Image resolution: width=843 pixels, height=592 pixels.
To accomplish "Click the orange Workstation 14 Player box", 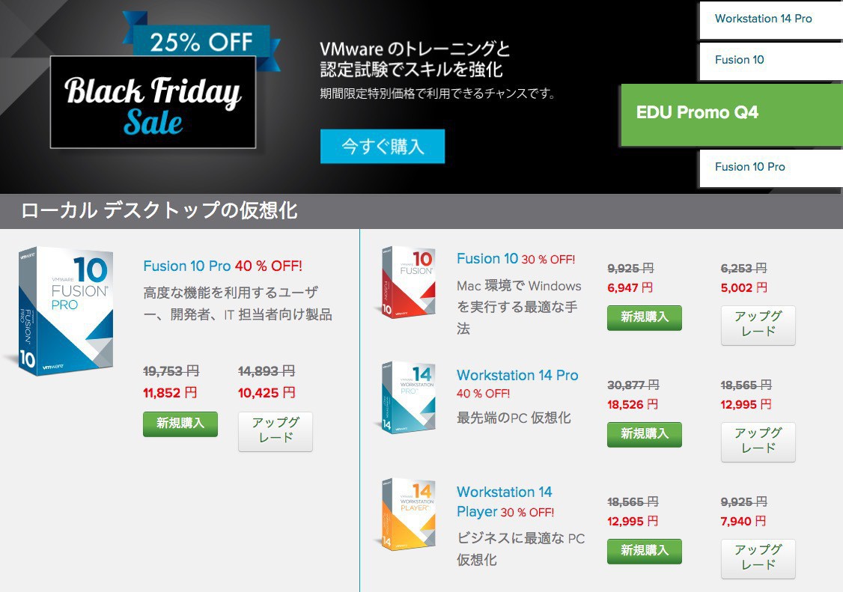I will 408,514.
